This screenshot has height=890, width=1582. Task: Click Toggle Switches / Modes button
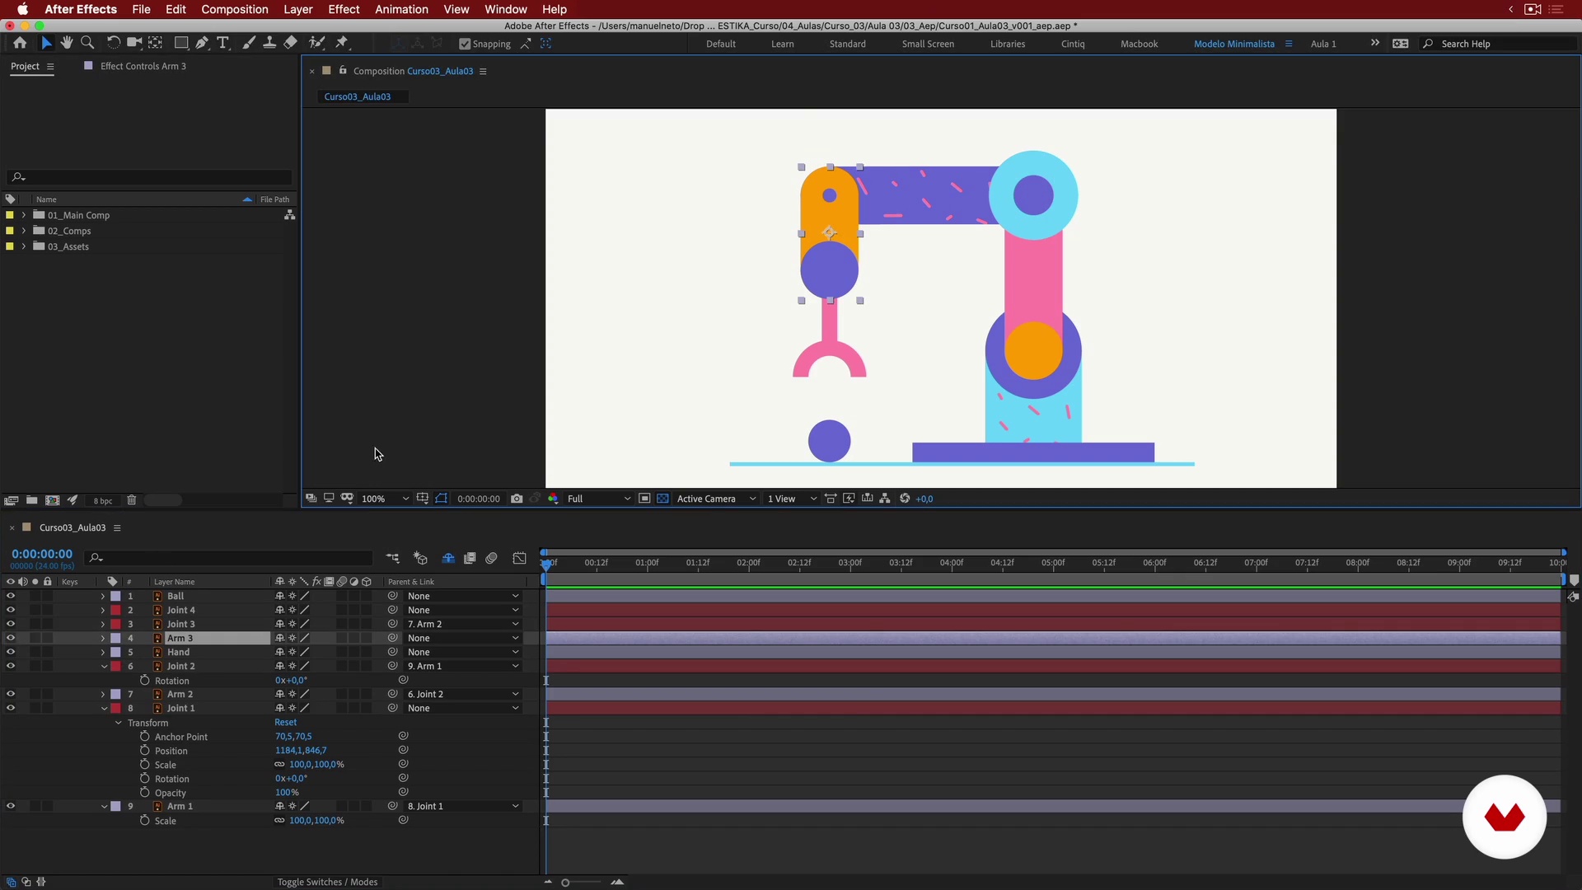pos(327,882)
